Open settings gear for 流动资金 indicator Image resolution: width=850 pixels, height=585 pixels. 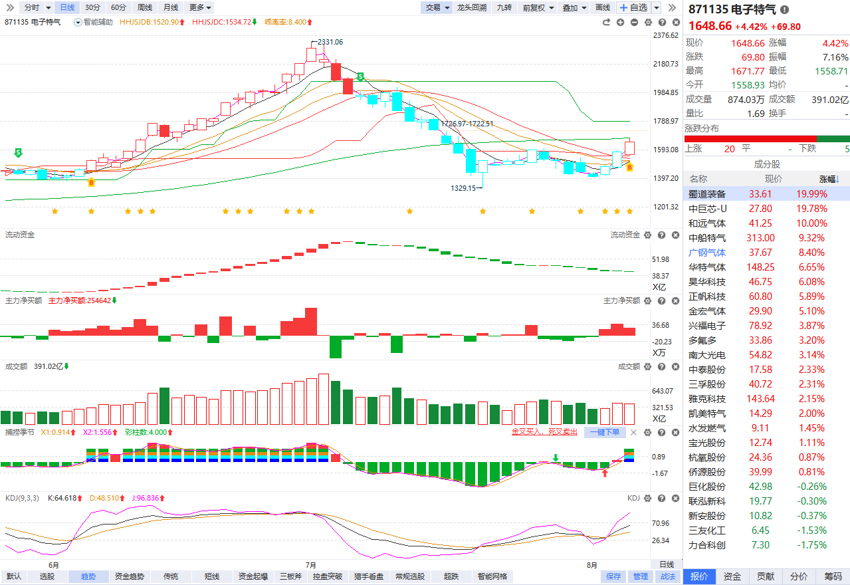[x=647, y=235]
